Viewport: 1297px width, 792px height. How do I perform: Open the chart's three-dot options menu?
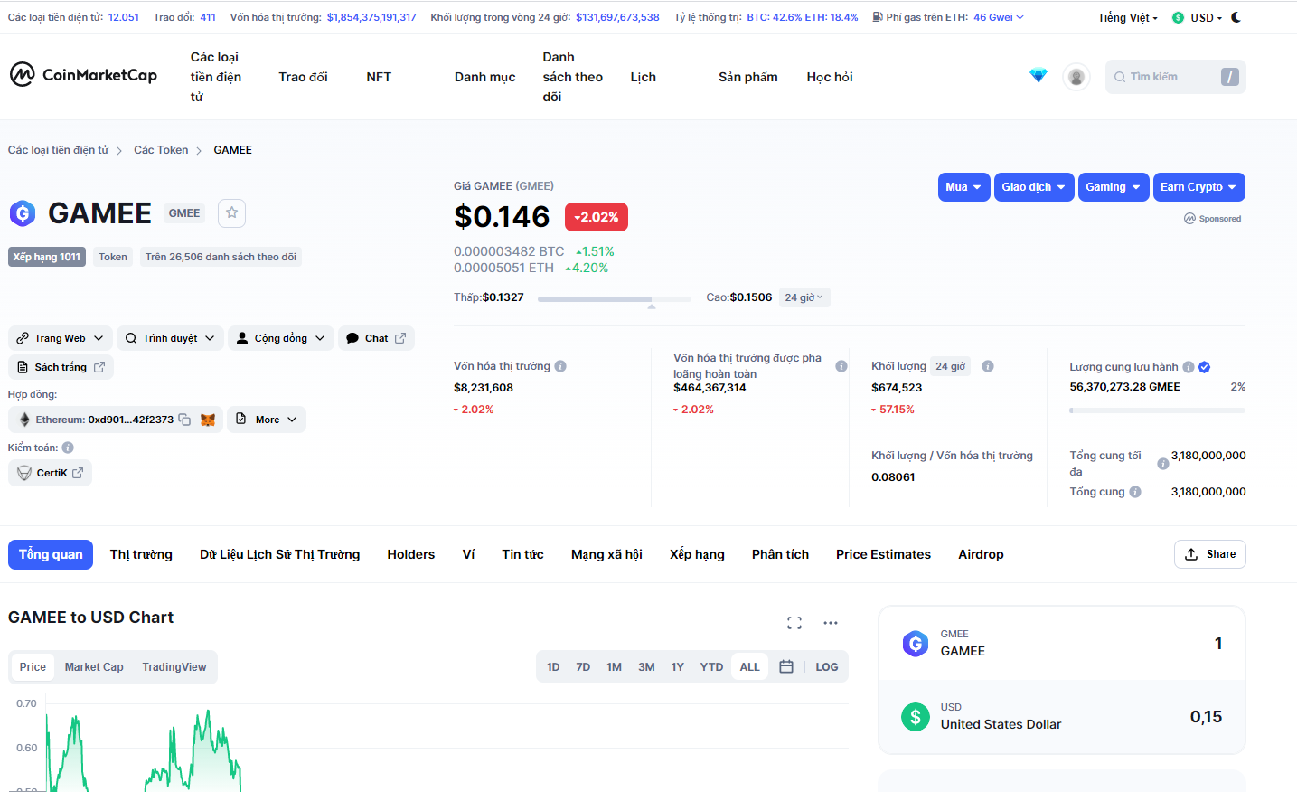click(x=831, y=623)
